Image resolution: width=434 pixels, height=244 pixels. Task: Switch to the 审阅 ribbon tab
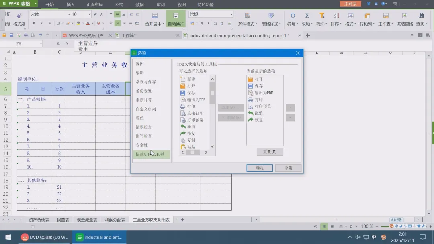(160, 4)
